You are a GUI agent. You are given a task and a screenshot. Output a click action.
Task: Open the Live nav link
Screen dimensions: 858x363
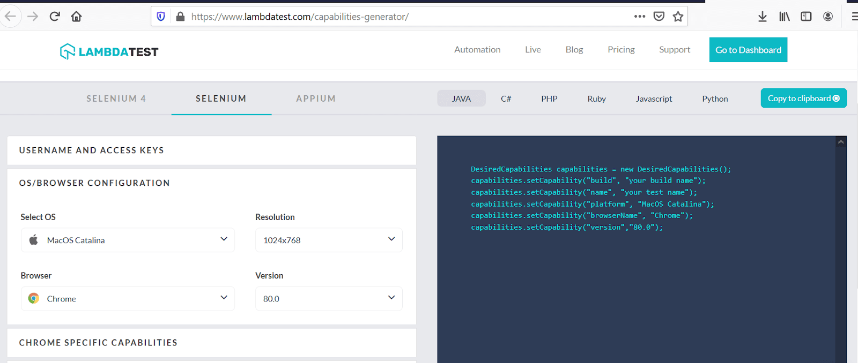pos(532,49)
